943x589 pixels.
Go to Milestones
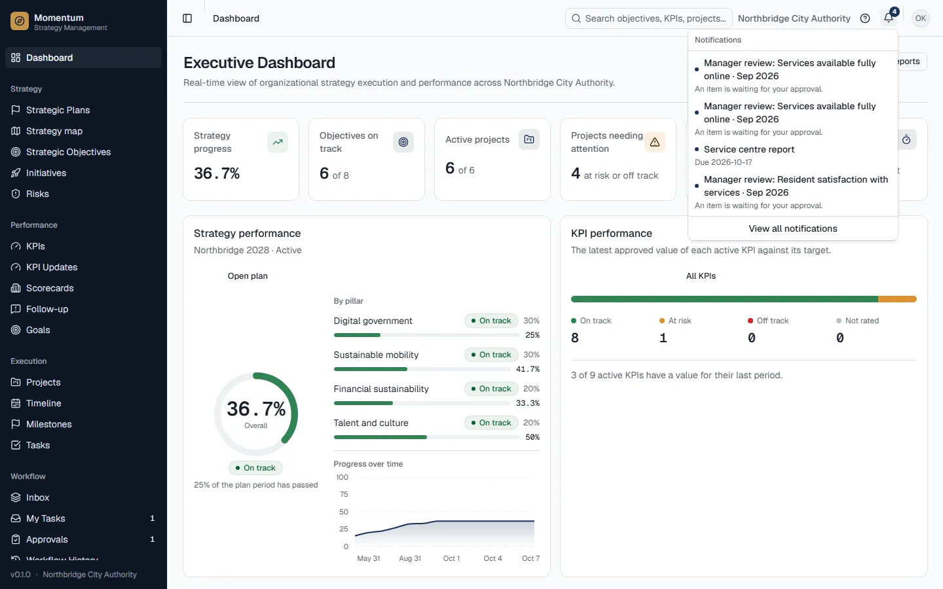click(83, 424)
